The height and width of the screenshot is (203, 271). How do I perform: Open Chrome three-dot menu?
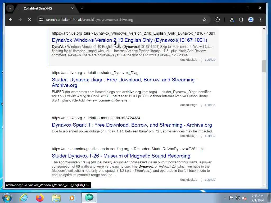260,20
